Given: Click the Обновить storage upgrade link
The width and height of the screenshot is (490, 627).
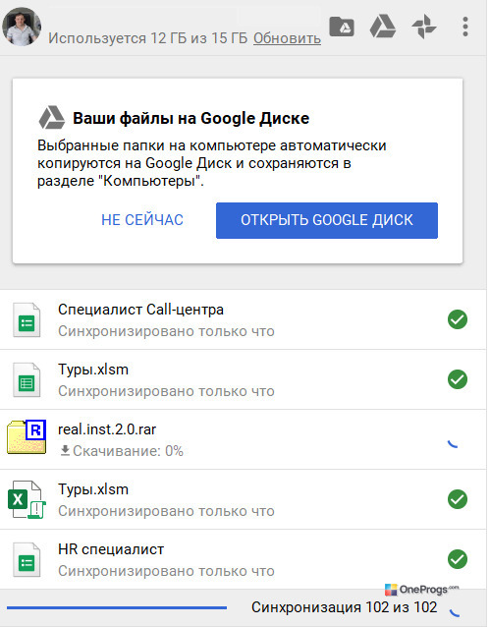Looking at the screenshot, I should (x=287, y=38).
